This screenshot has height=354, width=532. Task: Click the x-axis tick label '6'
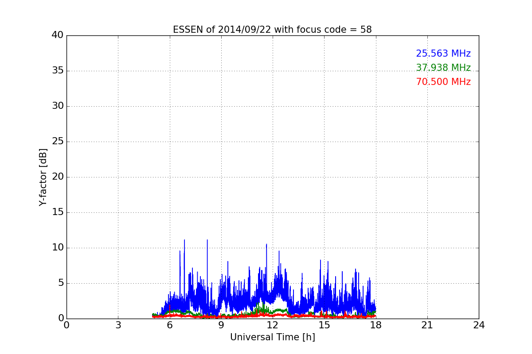(x=170, y=325)
